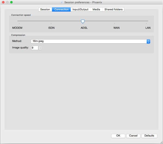The image size is (163, 144).
Task: Minimize the window with yellow button
Action: 7,2
